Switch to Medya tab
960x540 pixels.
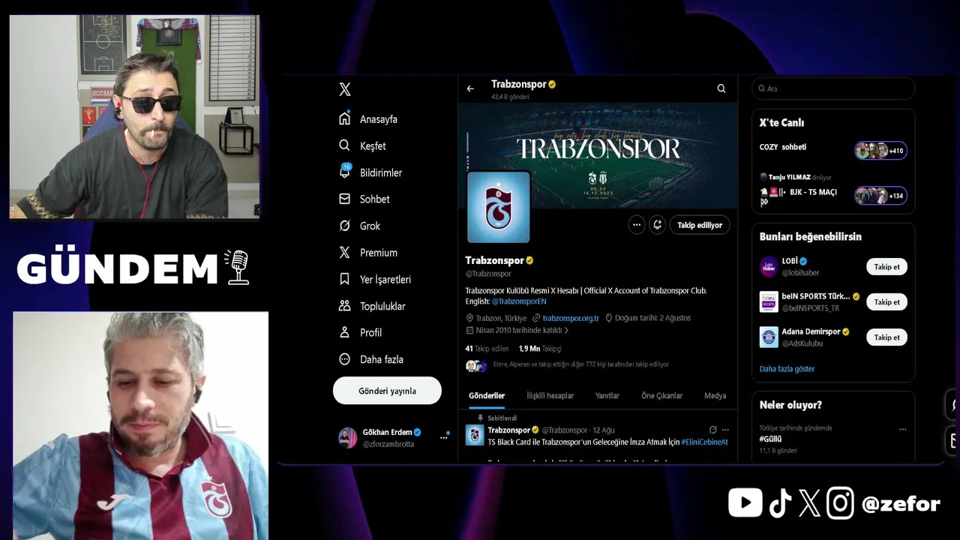tap(715, 396)
